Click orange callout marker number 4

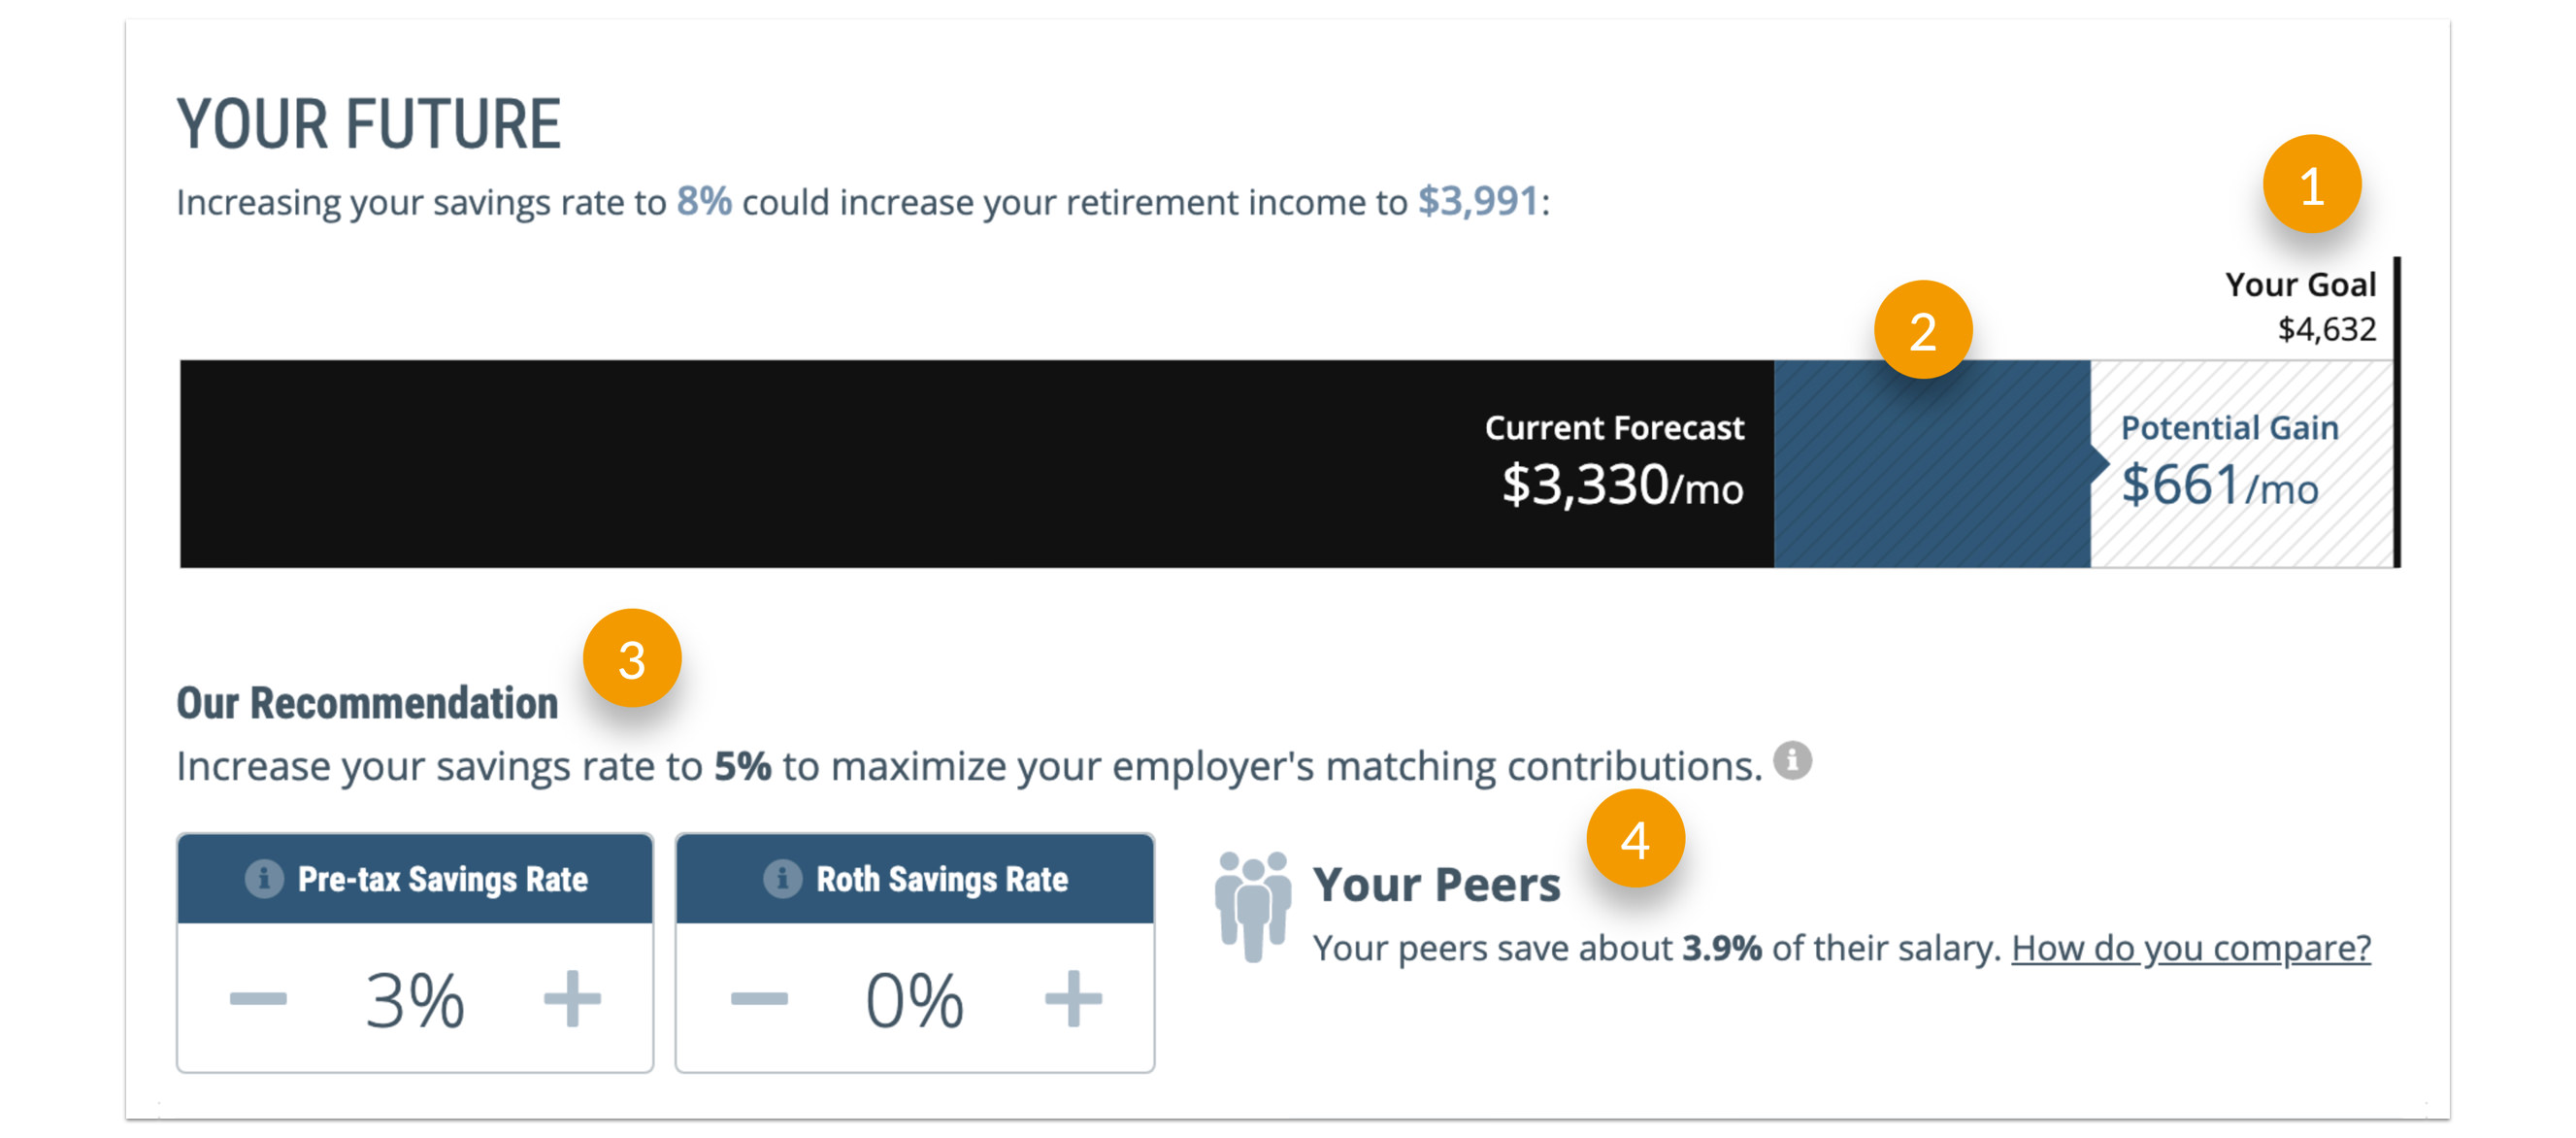[1635, 839]
